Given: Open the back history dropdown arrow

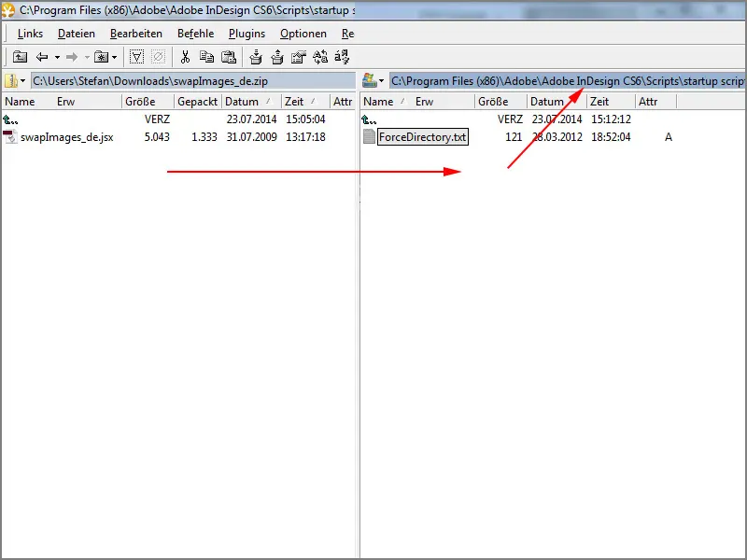Looking at the screenshot, I should 57,58.
